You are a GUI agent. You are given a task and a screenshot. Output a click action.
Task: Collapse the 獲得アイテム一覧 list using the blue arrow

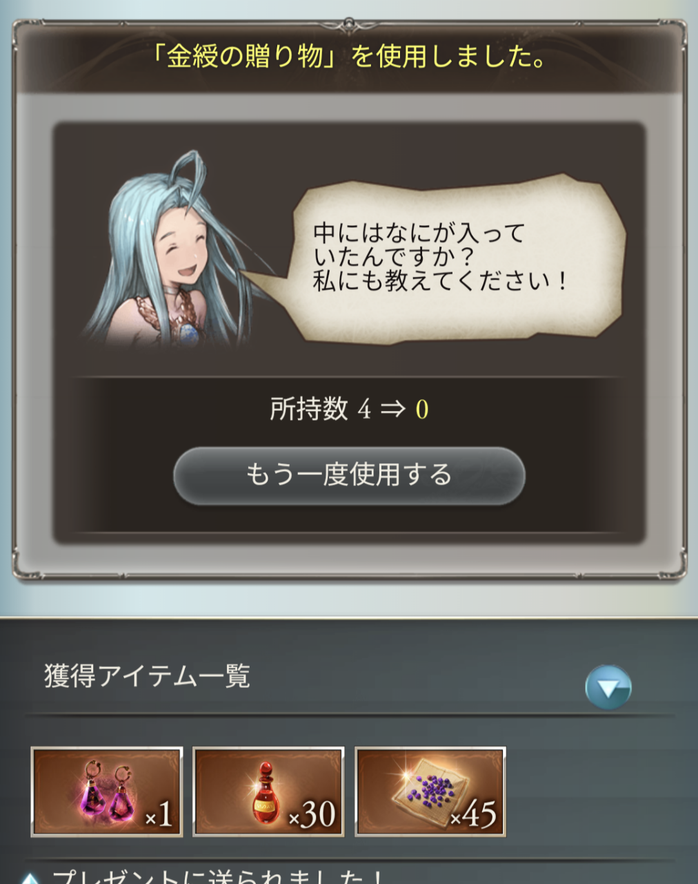point(608,687)
